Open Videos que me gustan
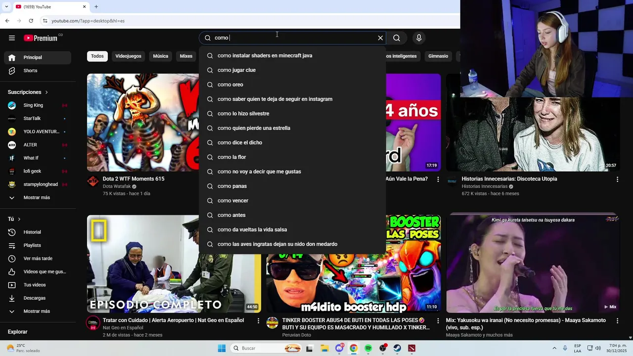This screenshot has width=633, height=356. point(38,272)
